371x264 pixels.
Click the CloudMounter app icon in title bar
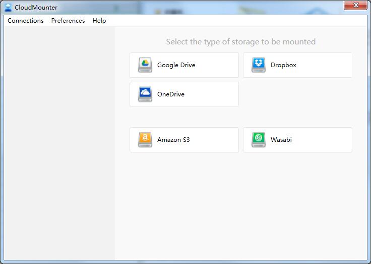pyautogui.click(x=8, y=7)
